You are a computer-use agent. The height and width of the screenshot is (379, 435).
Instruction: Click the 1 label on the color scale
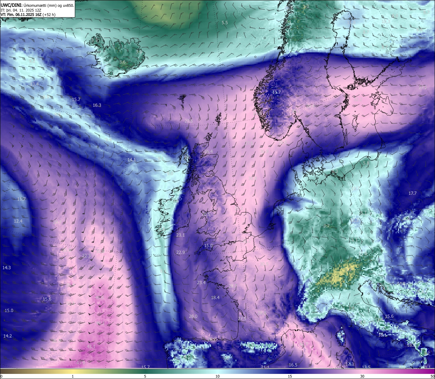click(x=73, y=376)
